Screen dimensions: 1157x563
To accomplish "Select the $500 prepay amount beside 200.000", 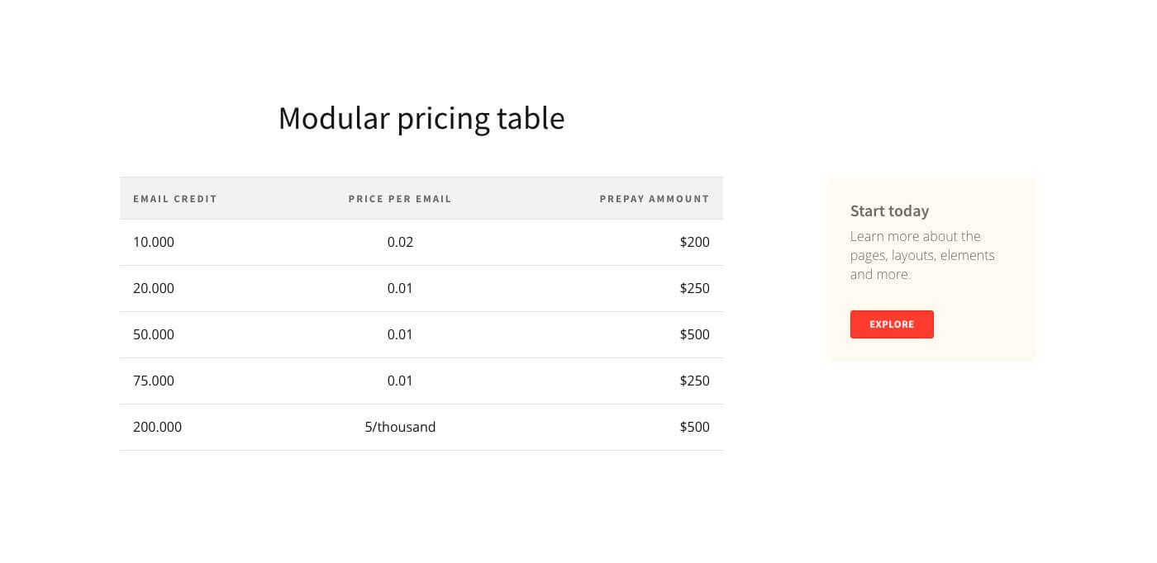I will 694,427.
